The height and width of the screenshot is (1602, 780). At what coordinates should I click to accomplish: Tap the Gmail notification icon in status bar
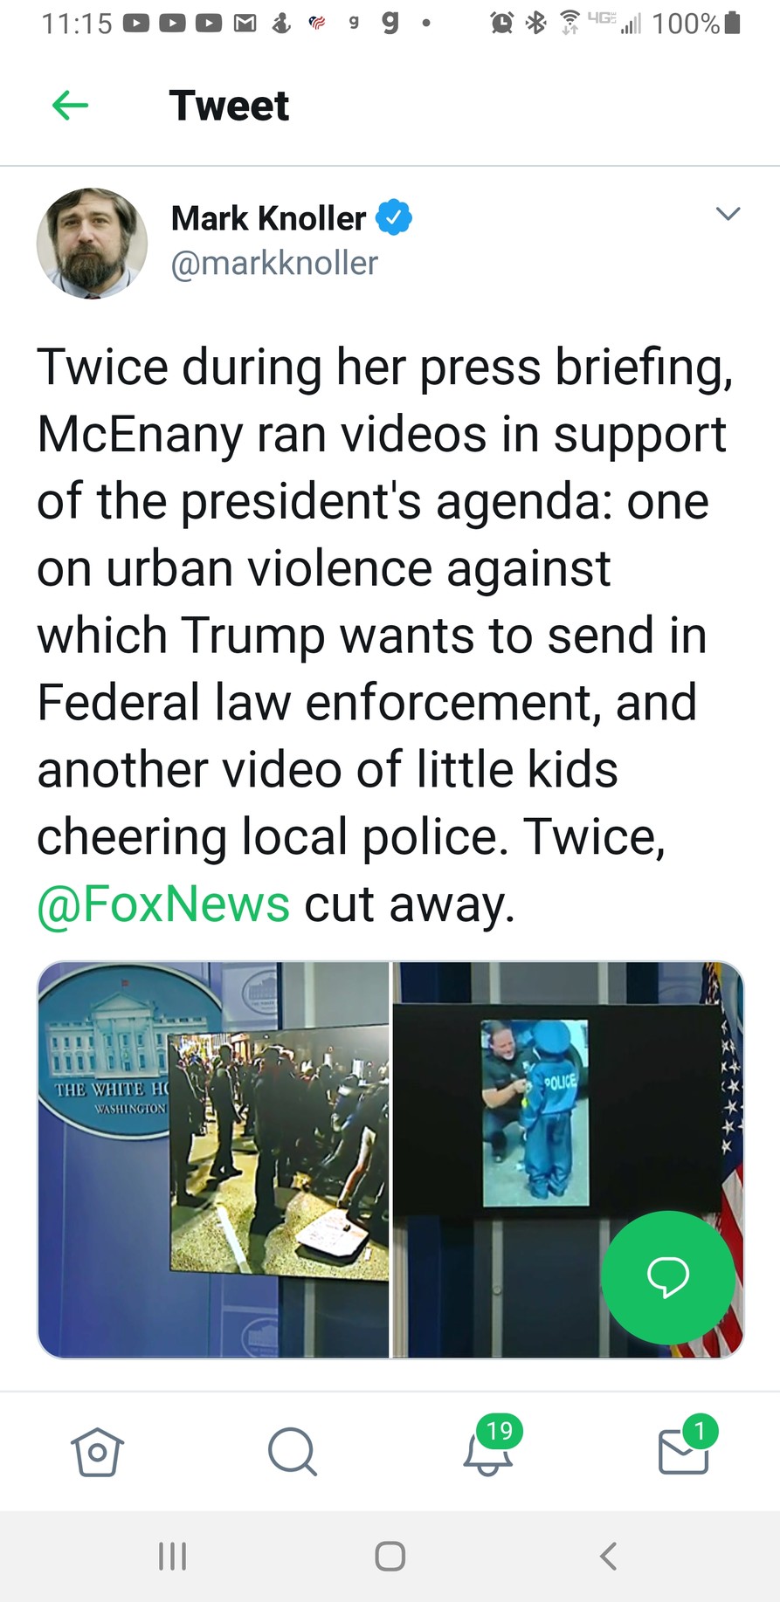245,24
